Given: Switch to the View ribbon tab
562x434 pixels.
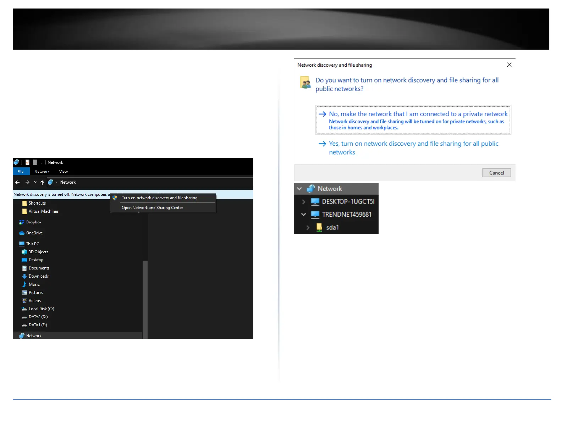Looking at the screenshot, I should click(x=63, y=172).
